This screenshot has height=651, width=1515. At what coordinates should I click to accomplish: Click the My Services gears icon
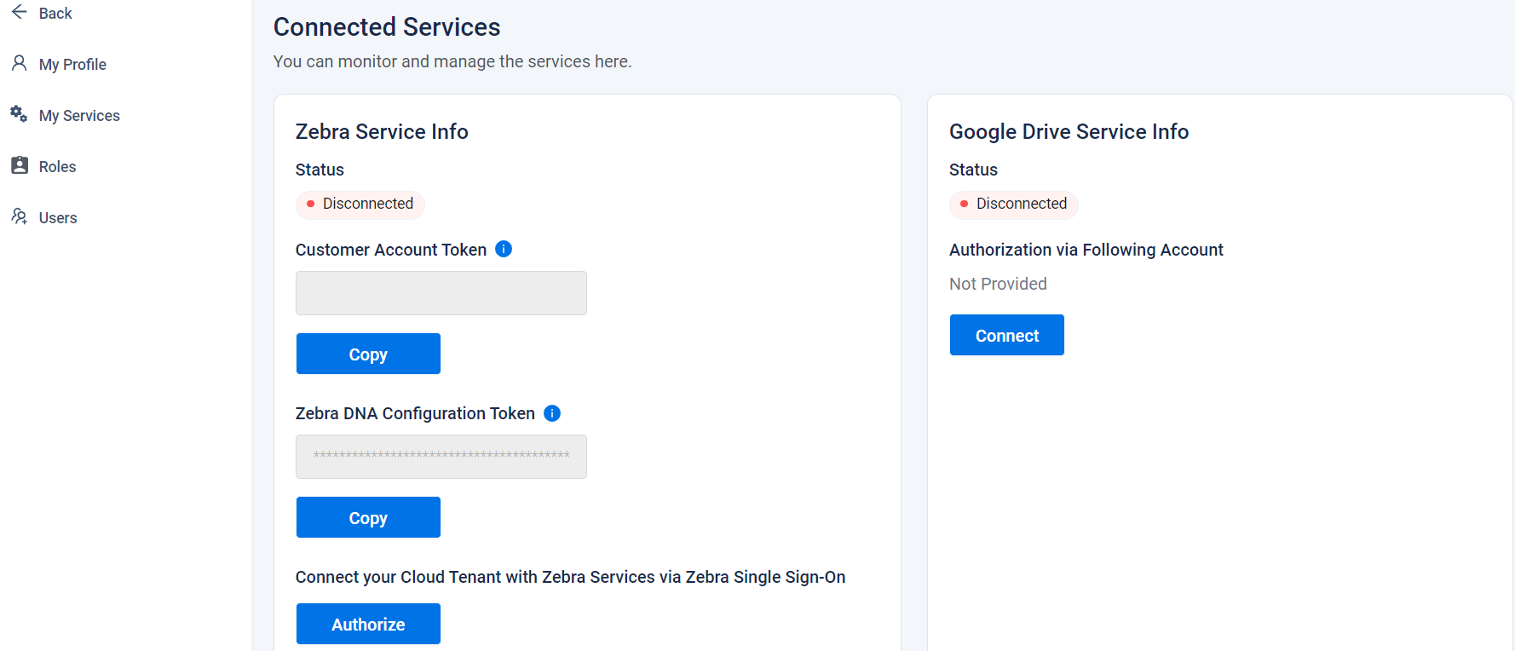point(19,114)
